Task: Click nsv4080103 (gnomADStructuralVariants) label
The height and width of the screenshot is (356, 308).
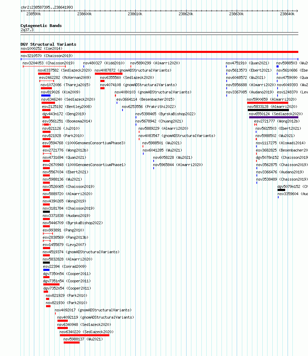Action: pos(153,92)
